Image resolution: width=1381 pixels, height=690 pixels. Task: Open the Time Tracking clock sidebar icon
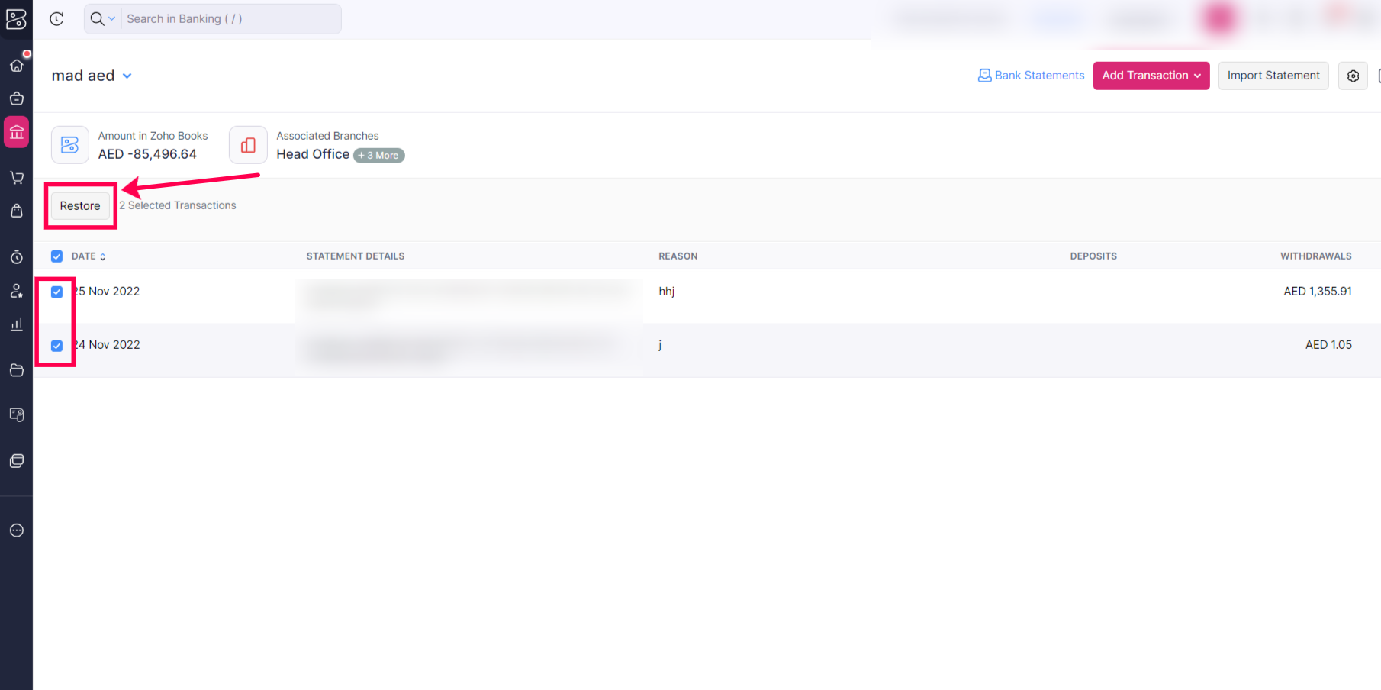pos(16,257)
